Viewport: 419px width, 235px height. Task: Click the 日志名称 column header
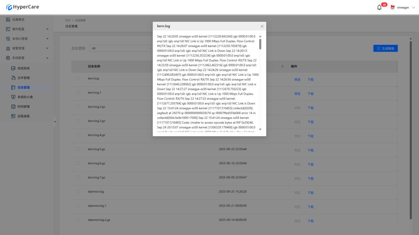94,66
